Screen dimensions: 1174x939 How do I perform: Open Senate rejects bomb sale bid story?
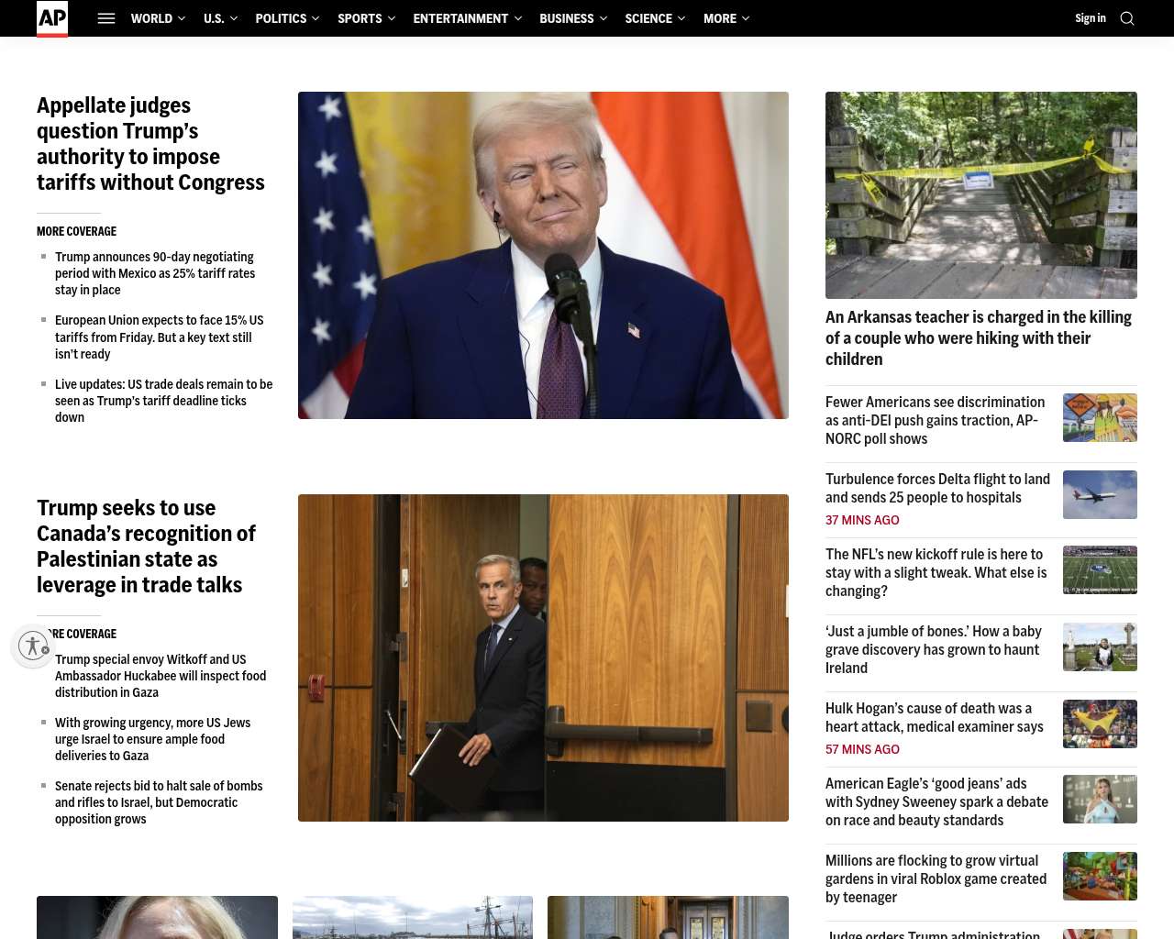coord(159,802)
